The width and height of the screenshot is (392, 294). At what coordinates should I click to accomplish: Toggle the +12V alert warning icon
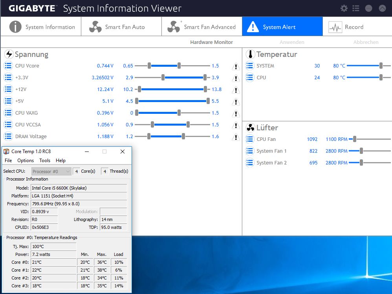click(x=236, y=90)
